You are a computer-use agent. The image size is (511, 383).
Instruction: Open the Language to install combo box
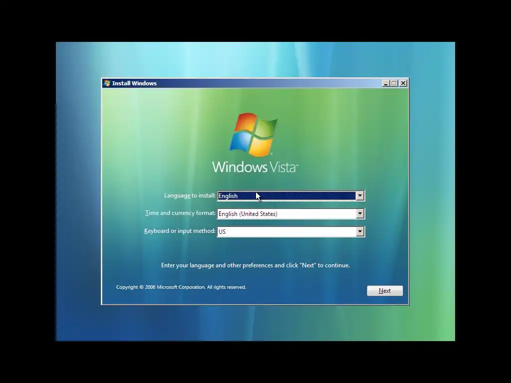tap(291, 195)
